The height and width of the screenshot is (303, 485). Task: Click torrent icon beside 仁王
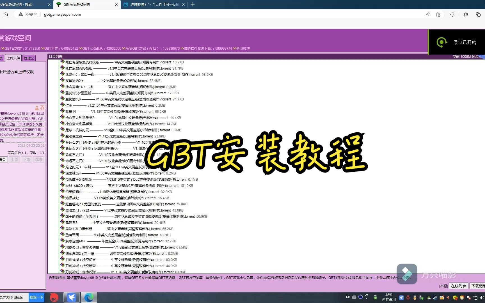(x=62, y=105)
